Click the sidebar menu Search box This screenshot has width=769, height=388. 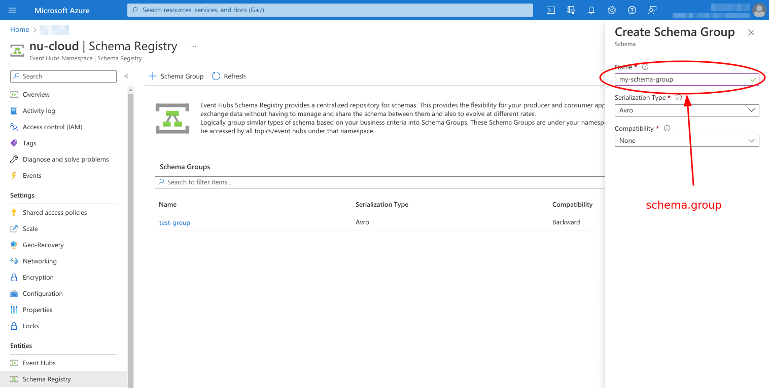click(x=63, y=76)
